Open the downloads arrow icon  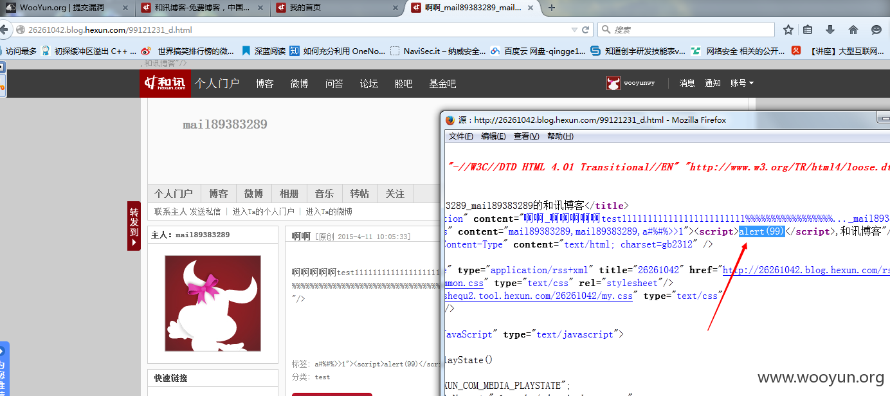pos(830,30)
